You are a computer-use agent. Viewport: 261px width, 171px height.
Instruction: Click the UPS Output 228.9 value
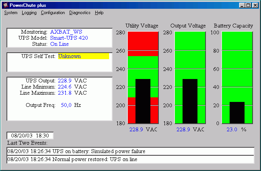[65, 81]
